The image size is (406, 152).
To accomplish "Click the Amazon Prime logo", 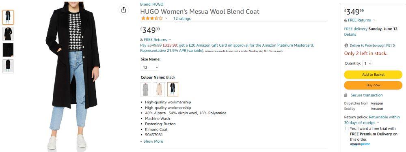I will pyautogui.click(x=360, y=144).
